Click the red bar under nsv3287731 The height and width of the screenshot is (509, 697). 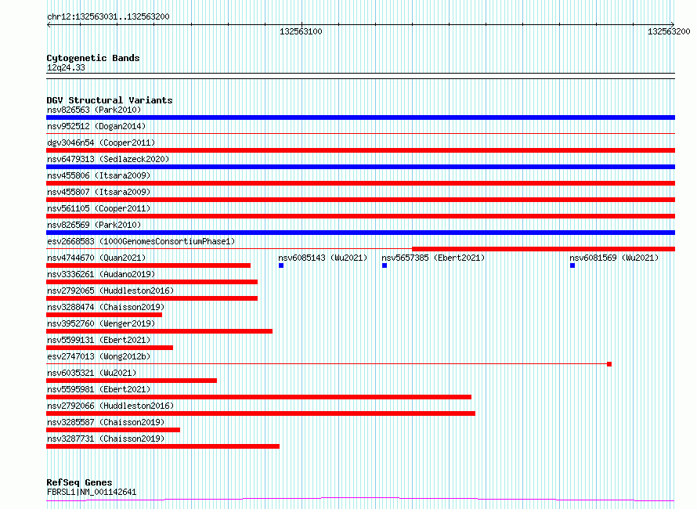tap(163, 446)
